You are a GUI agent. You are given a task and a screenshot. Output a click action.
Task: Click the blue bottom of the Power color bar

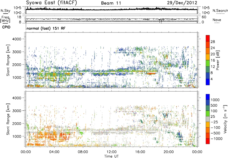click(x=208, y=82)
